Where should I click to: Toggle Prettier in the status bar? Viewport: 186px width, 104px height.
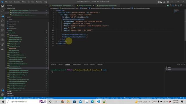(176, 98)
